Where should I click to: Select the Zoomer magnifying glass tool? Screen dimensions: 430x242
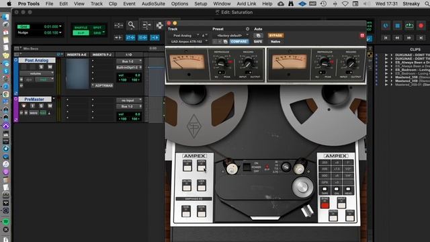[x=132, y=26]
